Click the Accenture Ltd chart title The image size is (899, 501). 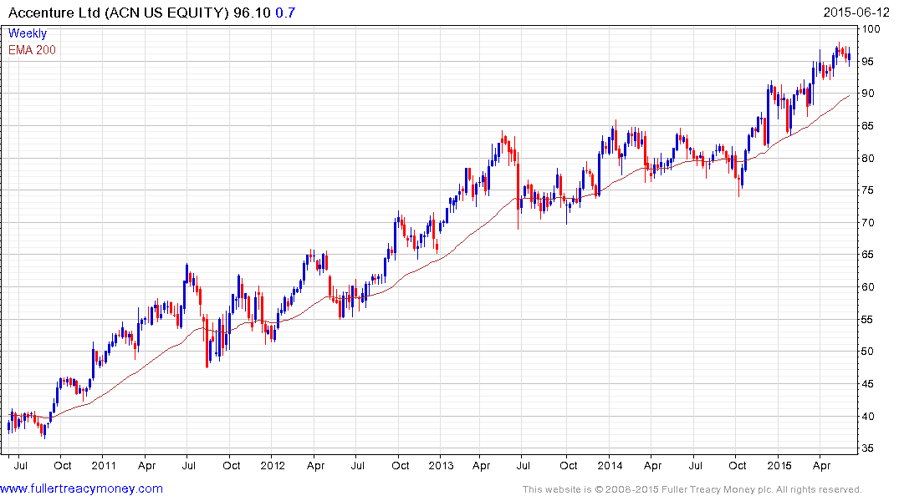[x=119, y=13]
